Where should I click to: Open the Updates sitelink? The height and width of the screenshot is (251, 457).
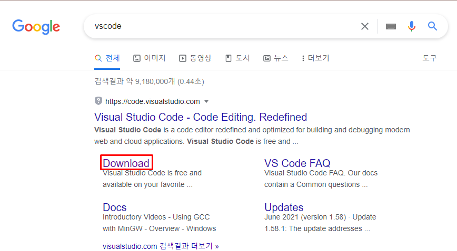click(284, 207)
